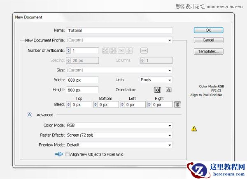Click the Bottom bleed value field
Viewport: 247px width, 179px height.
108,105
